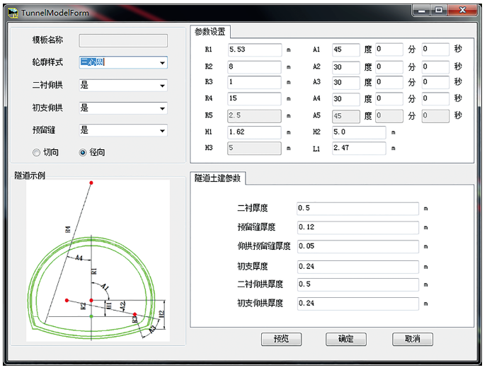Close the TunnelModelForm window
487x370 pixels.
coord(462,11)
